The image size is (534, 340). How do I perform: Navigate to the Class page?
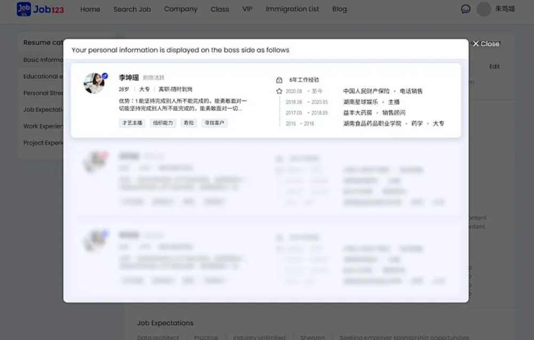219,9
